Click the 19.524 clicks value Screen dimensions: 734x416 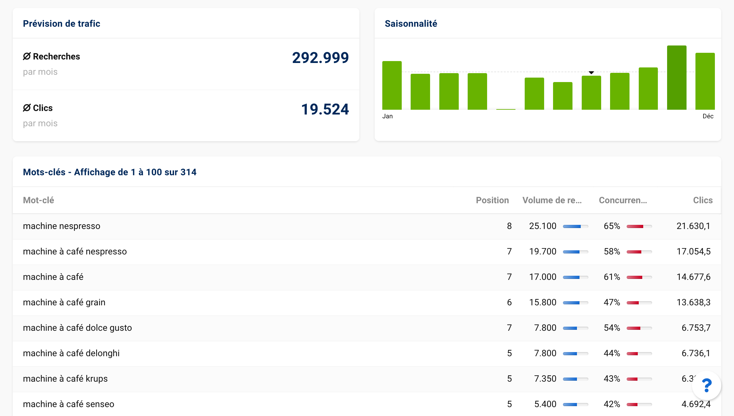pos(325,109)
